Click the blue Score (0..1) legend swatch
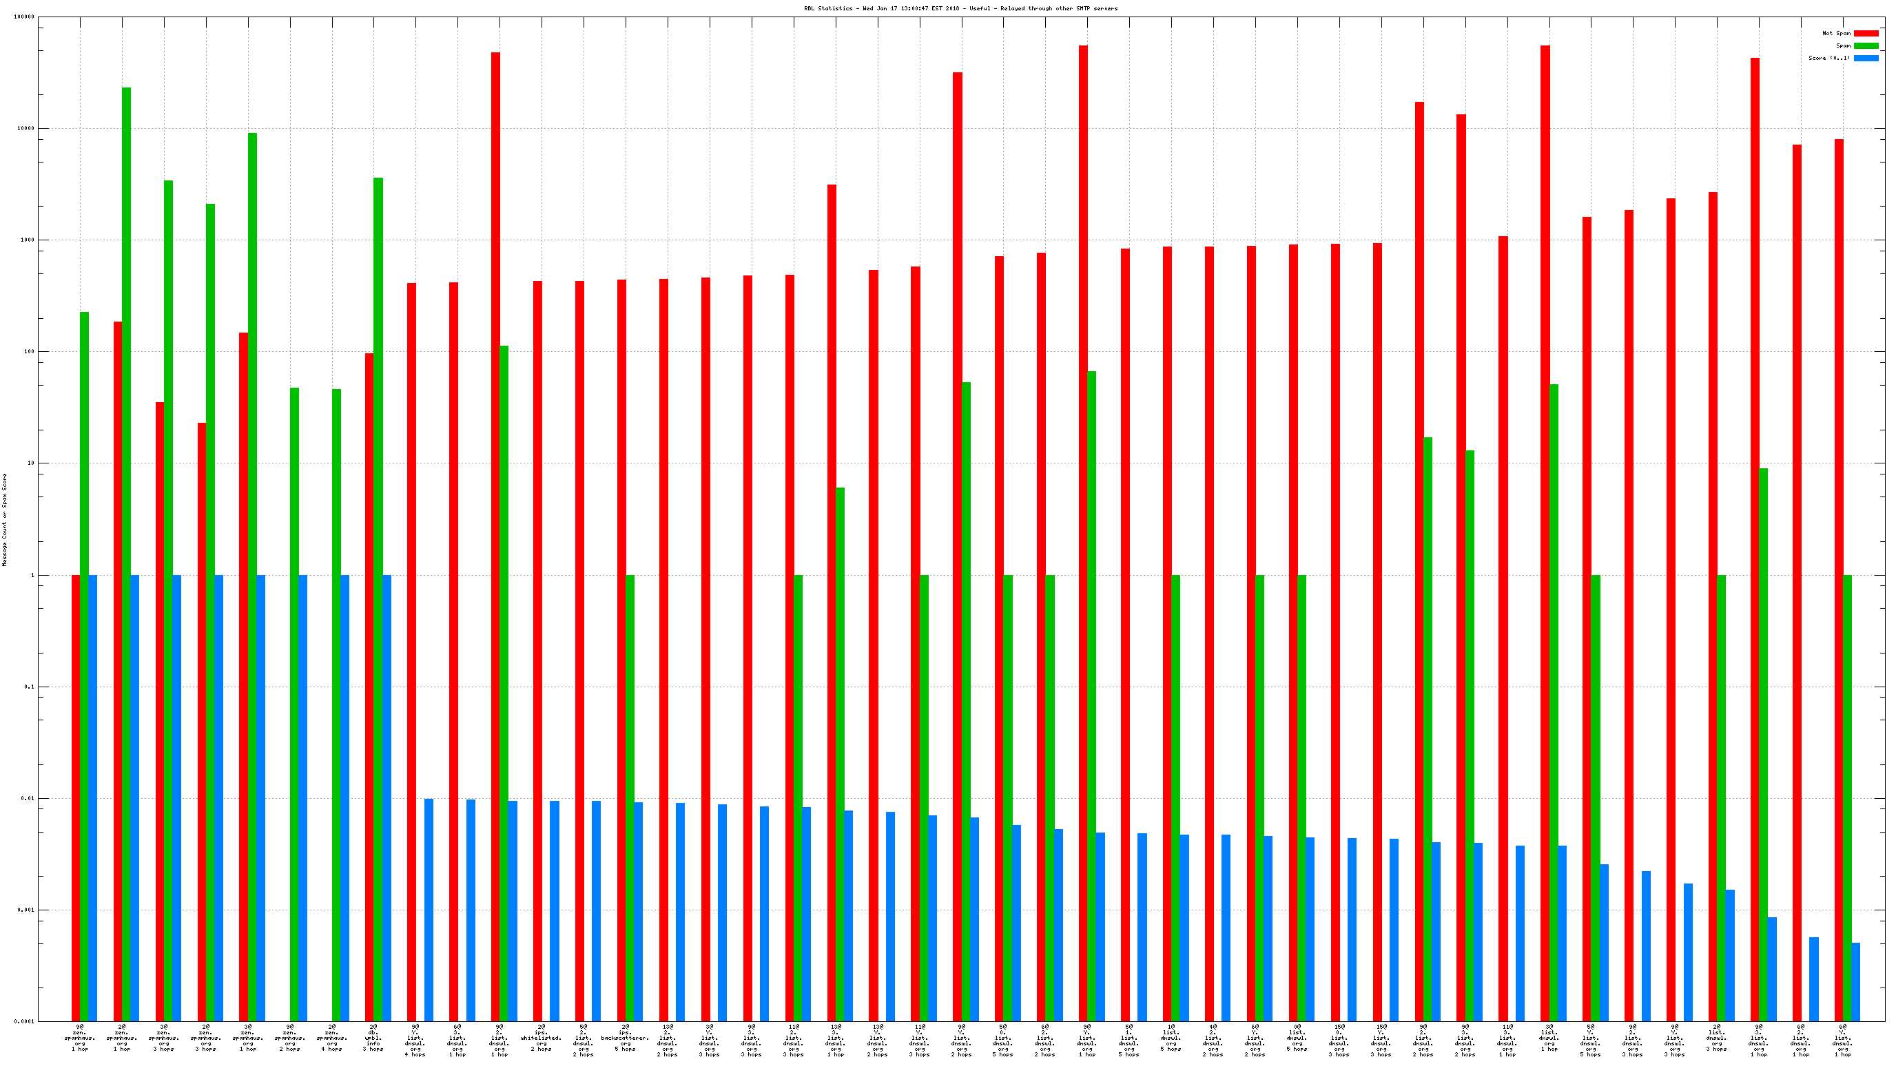 [1866, 58]
